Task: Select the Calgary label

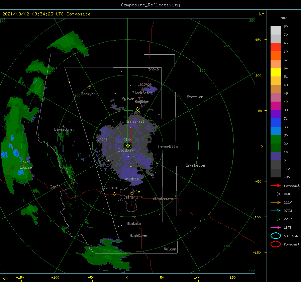Action: click(x=130, y=197)
